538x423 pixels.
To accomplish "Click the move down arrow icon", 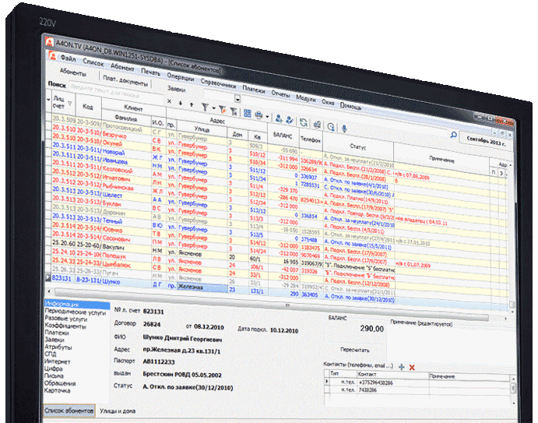I will pyautogui.click(x=181, y=102).
